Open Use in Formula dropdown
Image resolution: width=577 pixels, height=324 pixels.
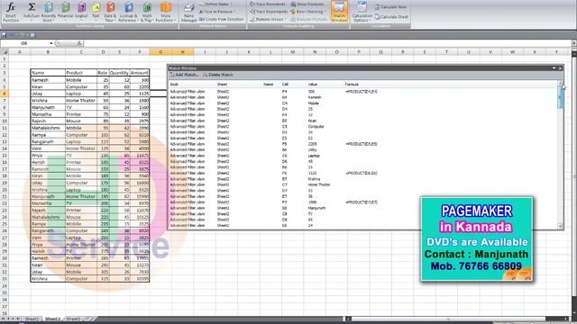click(x=217, y=12)
